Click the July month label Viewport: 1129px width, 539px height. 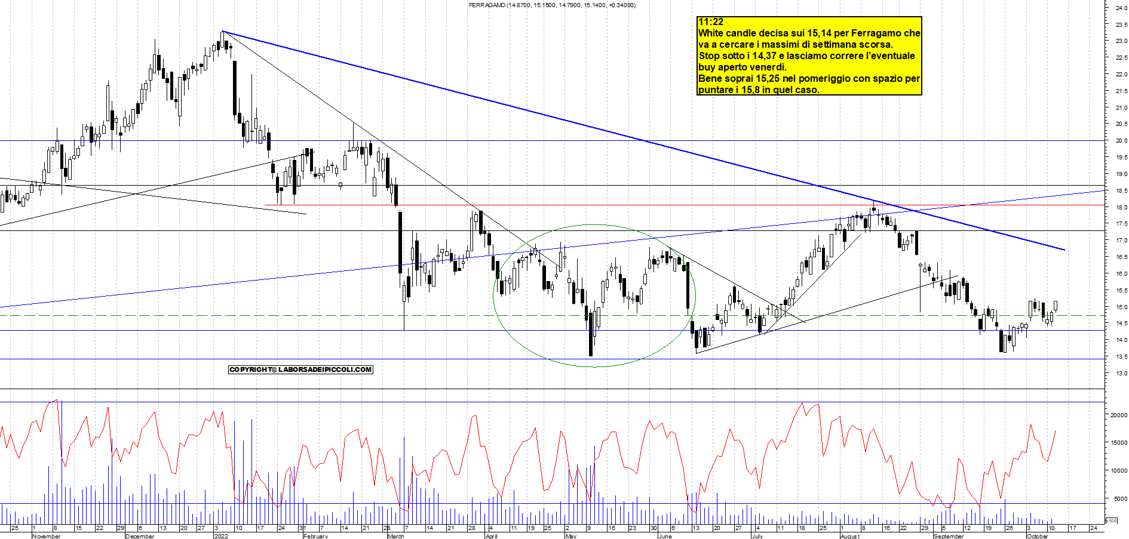point(757,536)
